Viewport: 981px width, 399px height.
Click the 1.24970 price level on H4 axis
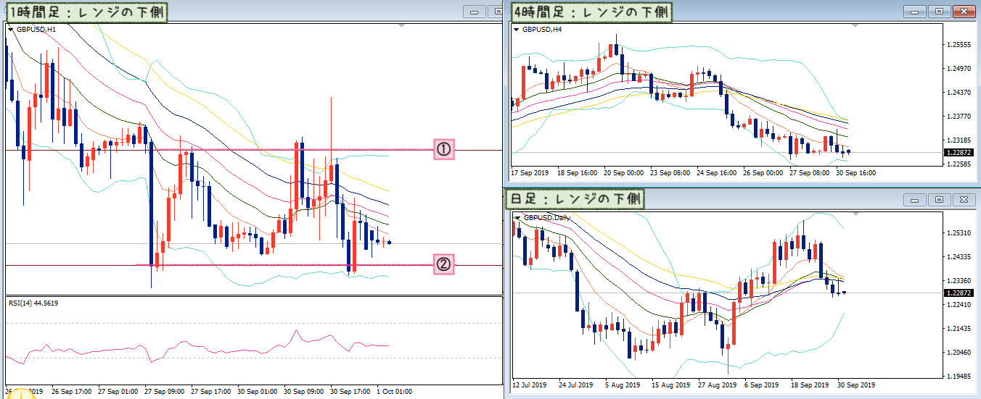(959, 69)
